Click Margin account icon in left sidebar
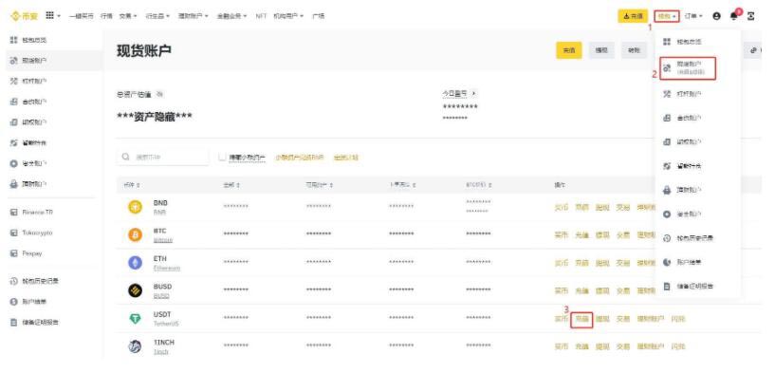The width and height of the screenshot is (775, 373). tap(14, 81)
